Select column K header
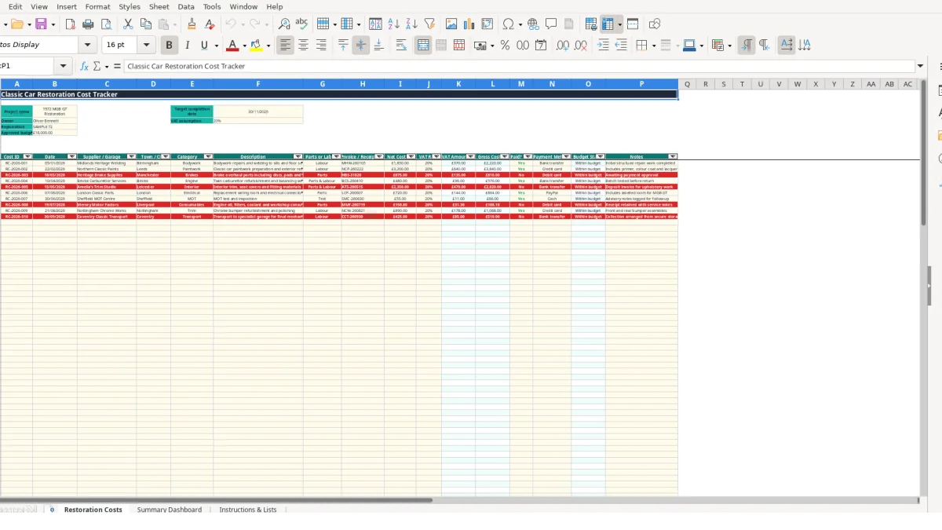 pyautogui.click(x=458, y=84)
